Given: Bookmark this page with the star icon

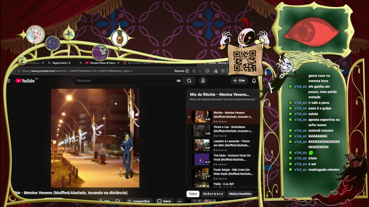Looking at the screenshot, I should (200, 71).
